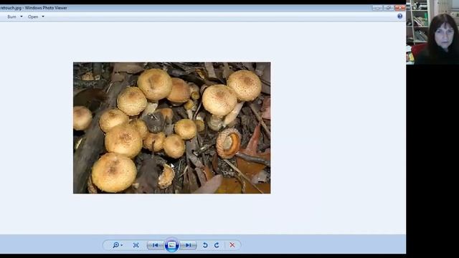459x258 pixels.
Task: Close the Windows Photo Viewer window
Action: [400, 8]
